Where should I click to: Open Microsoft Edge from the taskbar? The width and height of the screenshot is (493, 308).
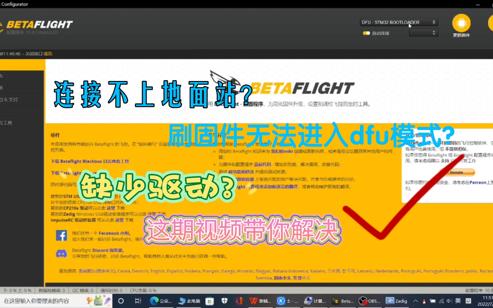click(161, 301)
